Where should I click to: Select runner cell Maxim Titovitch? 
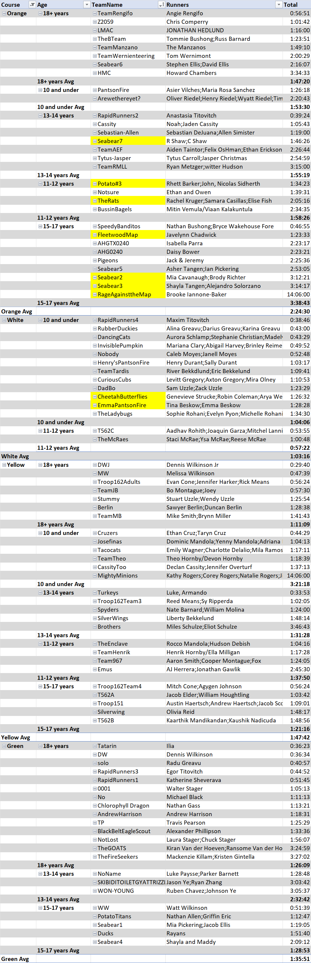[x=224, y=320]
